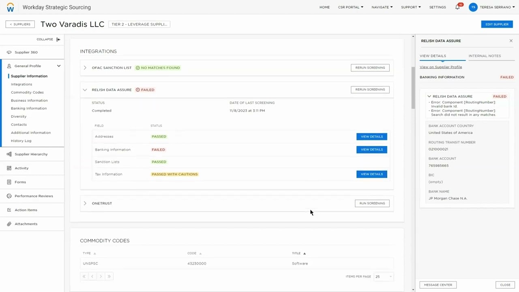Go to first page of commodity codes
Screen dimensions: 519x292
click(x=84, y=277)
